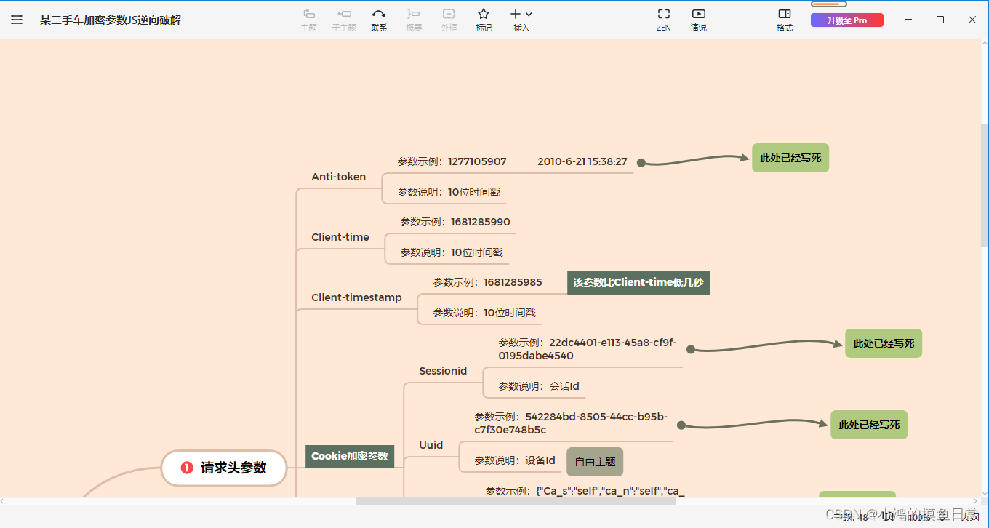This screenshot has width=989, height=528.
Task: Click the document title 某二手车加密参数JS逆向破解
Action: click(x=111, y=20)
